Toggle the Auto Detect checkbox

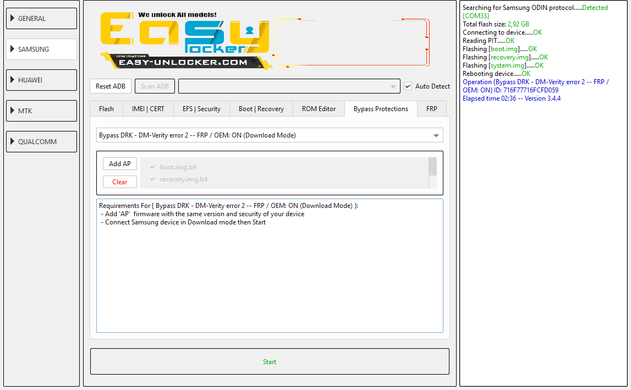tap(408, 86)
